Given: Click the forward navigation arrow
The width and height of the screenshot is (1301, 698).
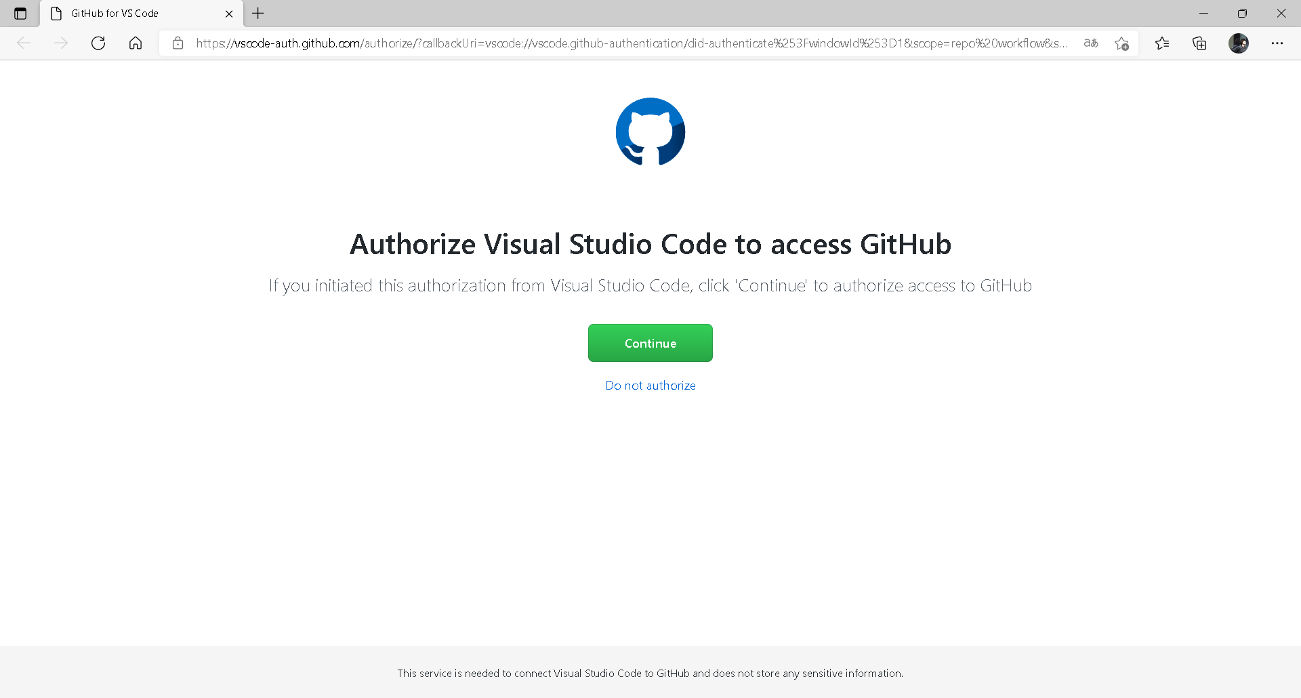Looking at the screenshot, I should [x=62, y=43].
